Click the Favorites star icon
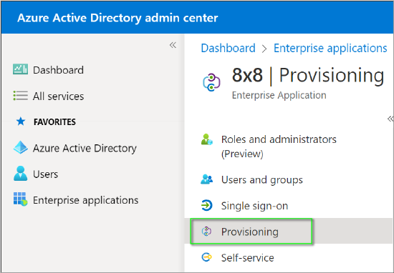Screen dimensions: 394x273 coord(21,121)
